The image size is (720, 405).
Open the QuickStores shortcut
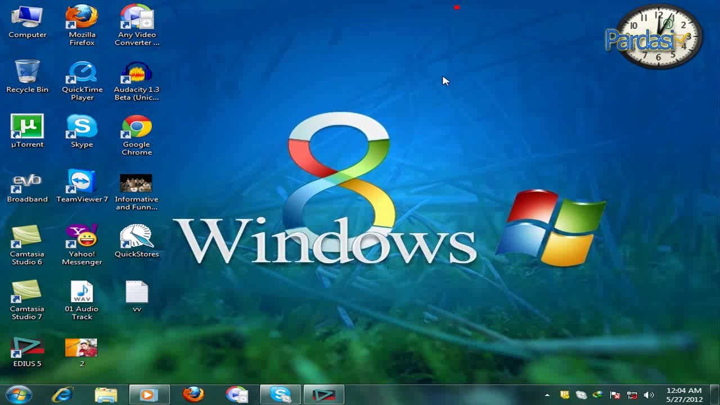click(x=137, y=241)
